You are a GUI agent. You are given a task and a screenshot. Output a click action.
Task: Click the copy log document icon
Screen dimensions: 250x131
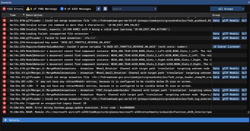[105, 9]
